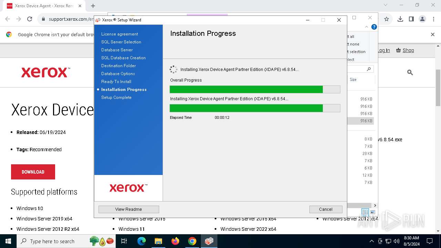Viewport: 441px width, 248px height.
Task: Open a new Chrome tab
Action: pyautogui.click(x=93, y=6)
